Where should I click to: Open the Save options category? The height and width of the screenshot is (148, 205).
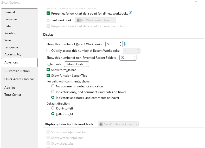point(19,40)
